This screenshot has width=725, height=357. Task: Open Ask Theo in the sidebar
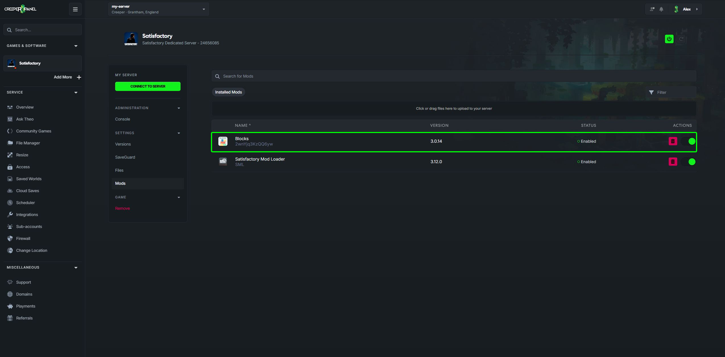pos(25,119)
